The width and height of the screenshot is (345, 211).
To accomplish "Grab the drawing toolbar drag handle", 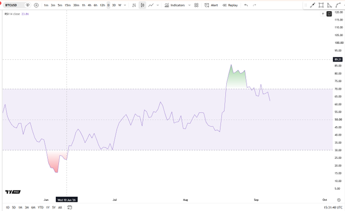I will 305,5.
